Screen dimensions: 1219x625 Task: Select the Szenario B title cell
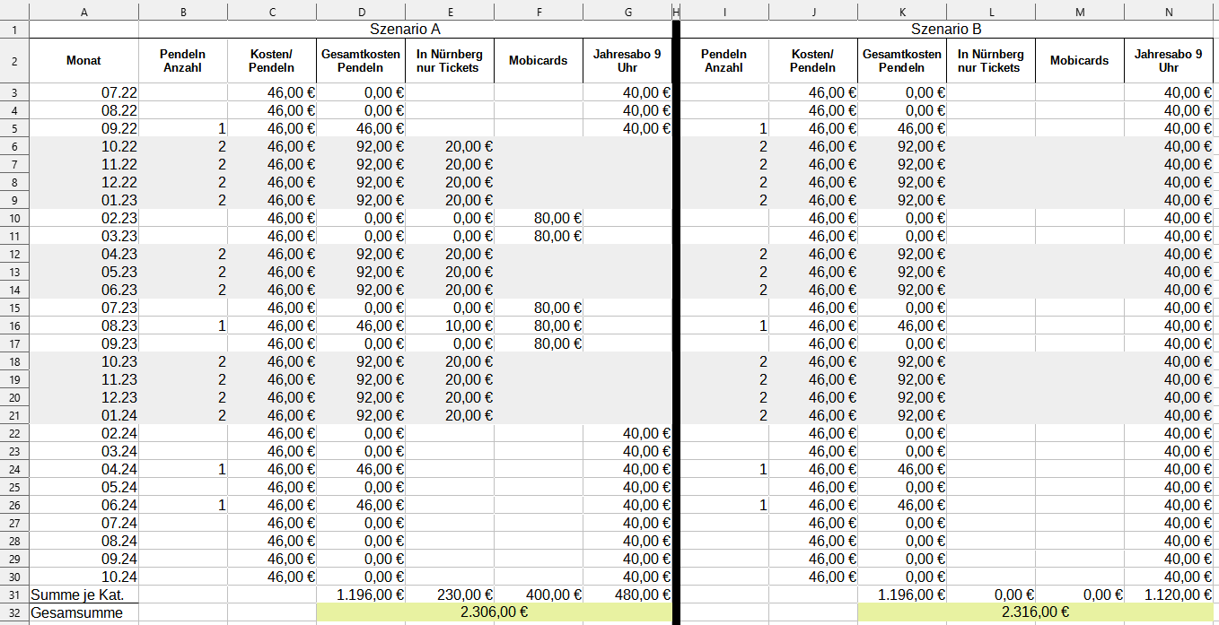click(946, 30)
